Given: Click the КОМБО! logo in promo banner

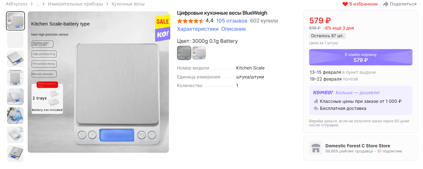Looking at the screenshot, I should pyautogui.click(x=323, y=93).
